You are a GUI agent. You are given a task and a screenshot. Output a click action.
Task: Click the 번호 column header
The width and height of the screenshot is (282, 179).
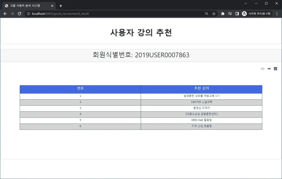[x=80, y=89]
